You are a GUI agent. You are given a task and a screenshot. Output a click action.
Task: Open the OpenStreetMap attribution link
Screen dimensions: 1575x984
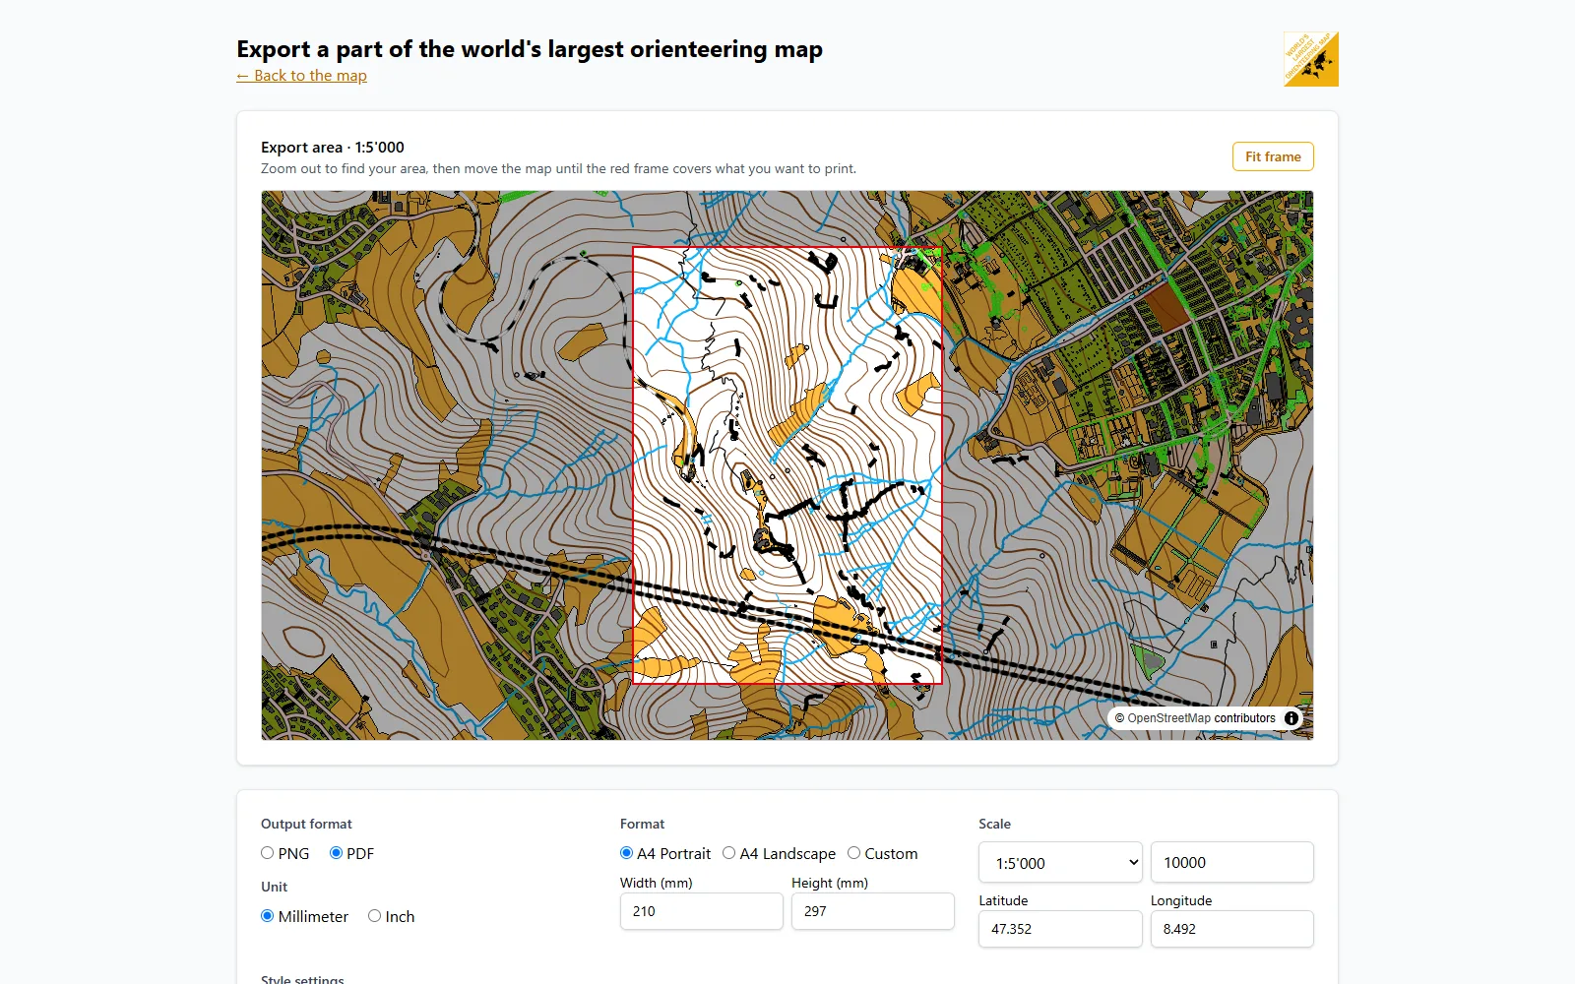[1168, 718]
